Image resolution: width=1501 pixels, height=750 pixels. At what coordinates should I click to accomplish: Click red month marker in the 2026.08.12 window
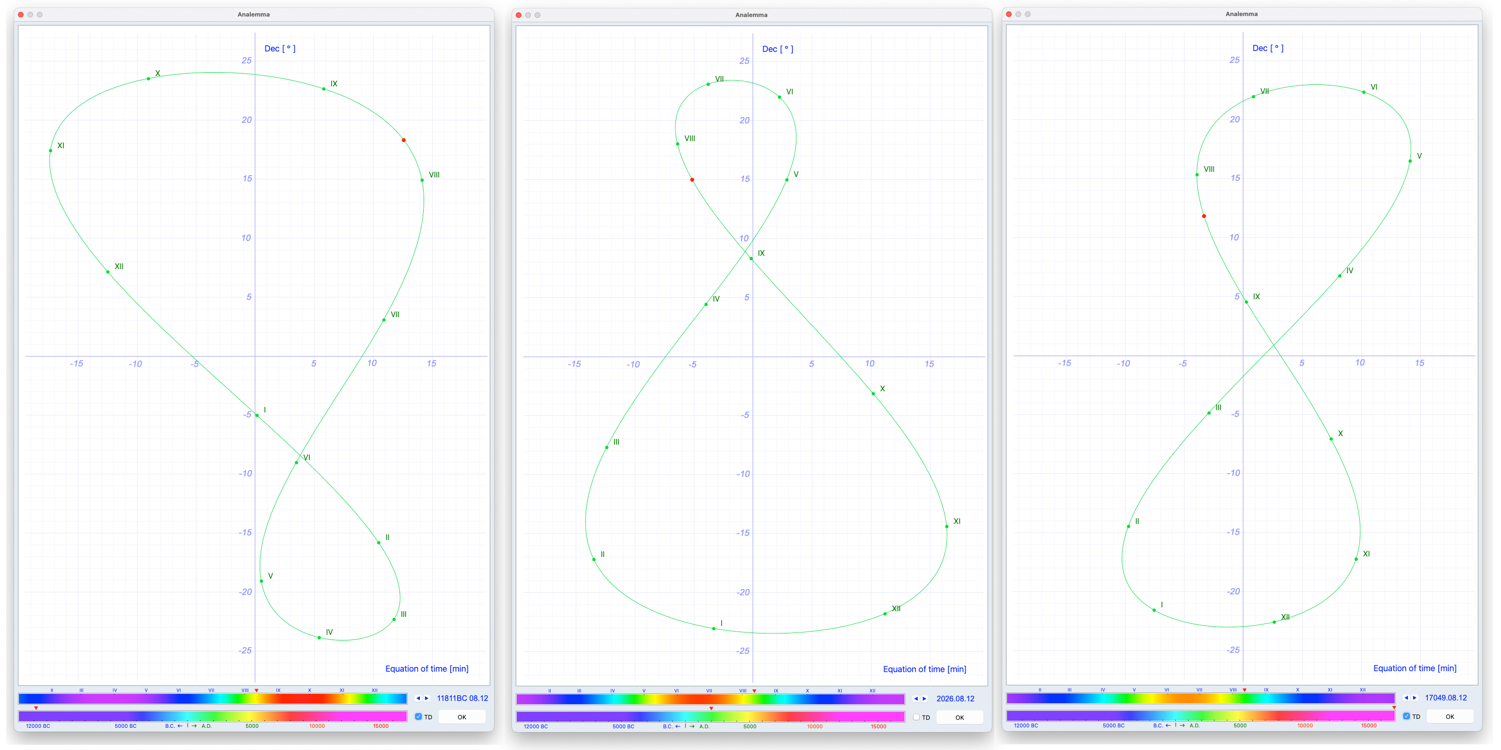point(754,691)
